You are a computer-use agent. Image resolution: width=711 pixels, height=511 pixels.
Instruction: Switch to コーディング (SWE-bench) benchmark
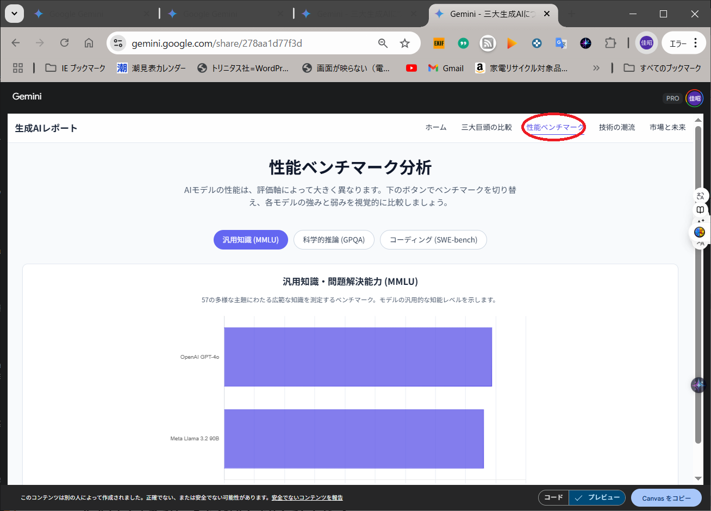433,240
